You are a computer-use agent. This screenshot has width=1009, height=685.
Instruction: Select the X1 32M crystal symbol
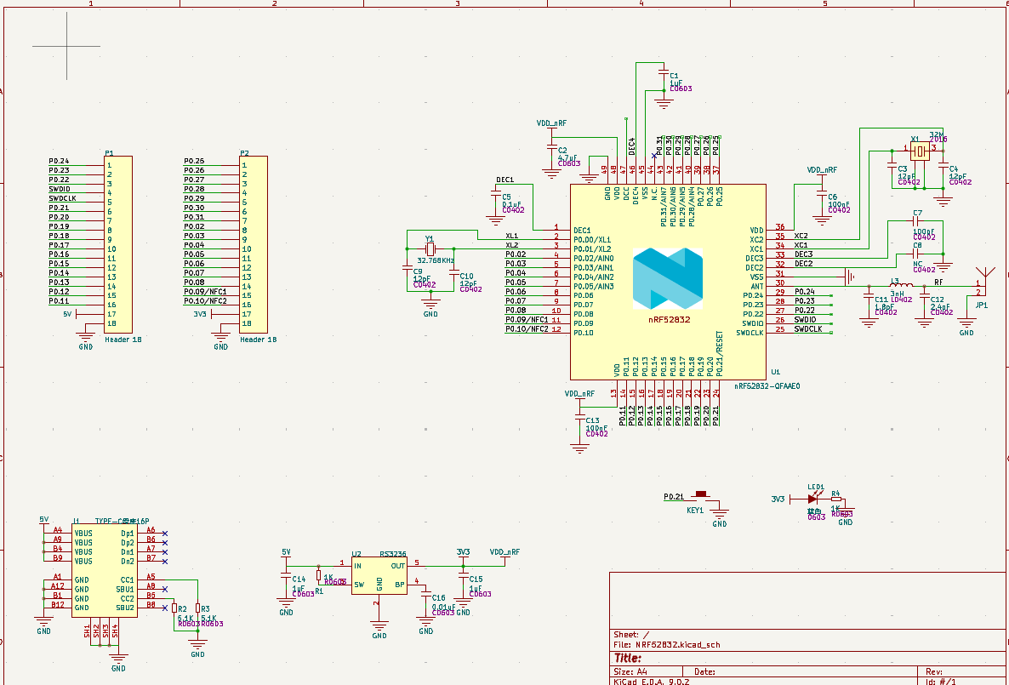[x=921, y=151]
